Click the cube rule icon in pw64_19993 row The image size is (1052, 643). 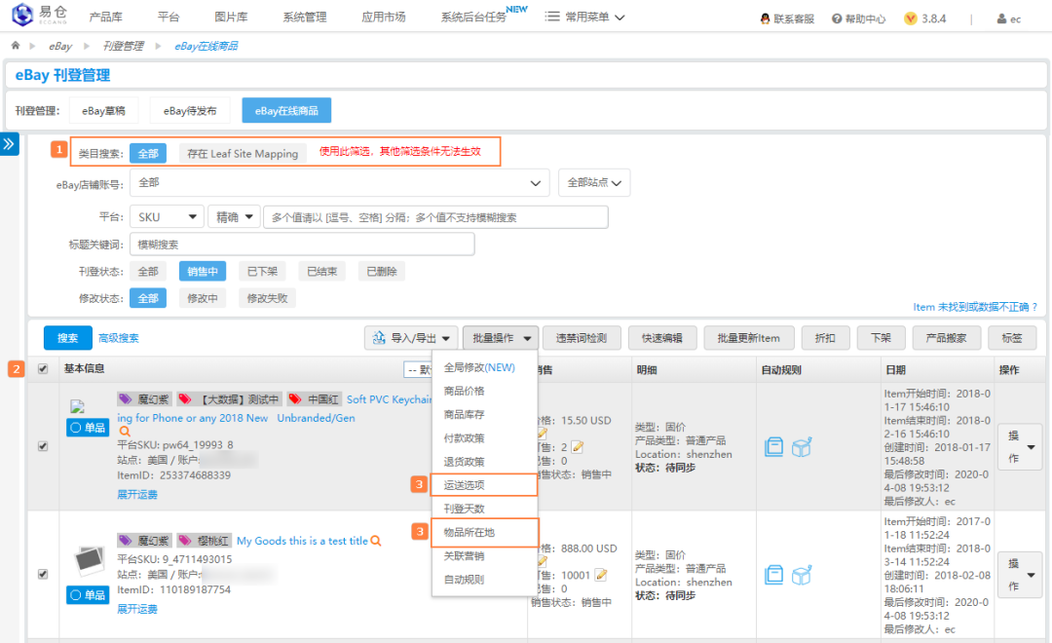tap(802, 447)
